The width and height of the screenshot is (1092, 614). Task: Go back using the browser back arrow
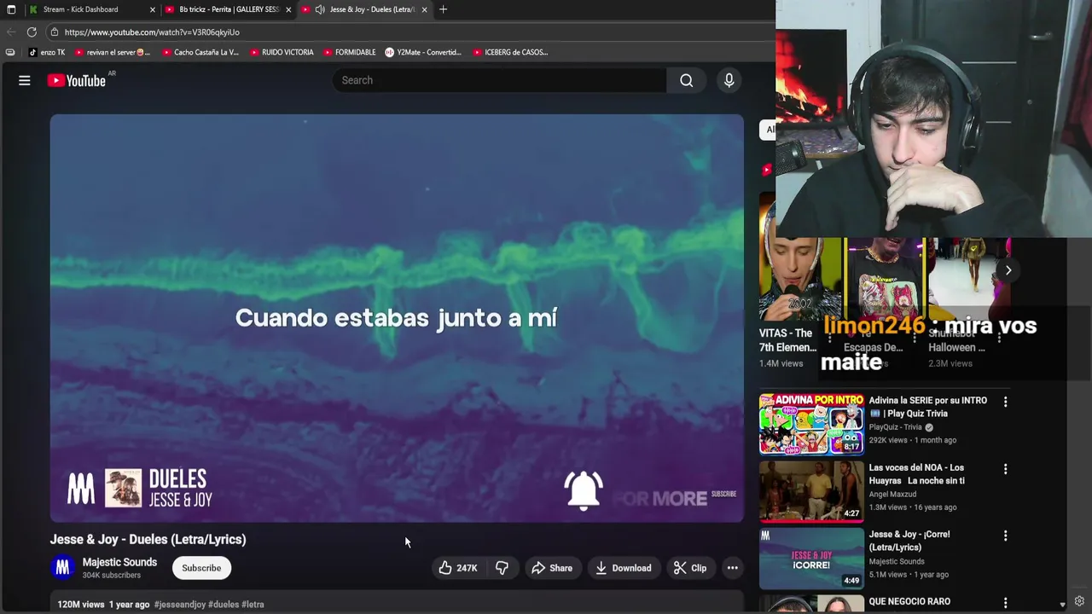click(11, 32)
